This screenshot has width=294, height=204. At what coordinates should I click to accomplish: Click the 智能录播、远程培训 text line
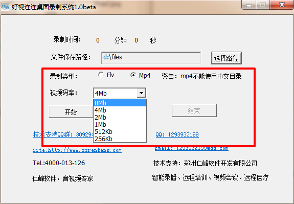pos(210,177)
